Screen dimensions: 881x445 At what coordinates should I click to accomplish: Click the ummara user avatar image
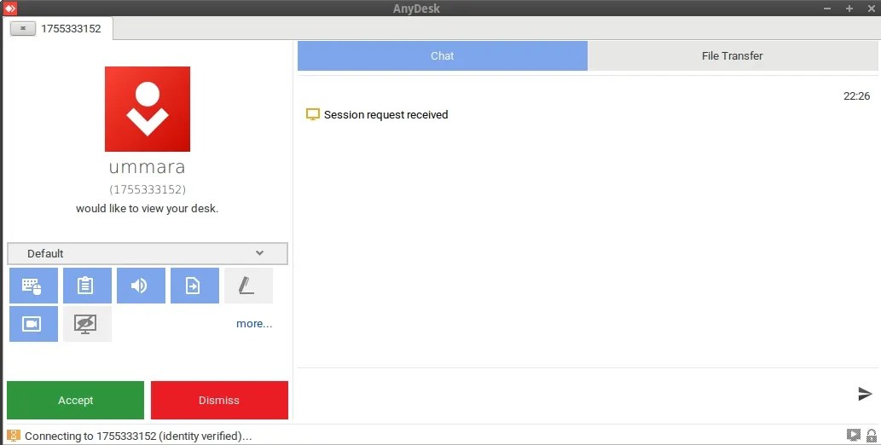click(x=148, y=109)
